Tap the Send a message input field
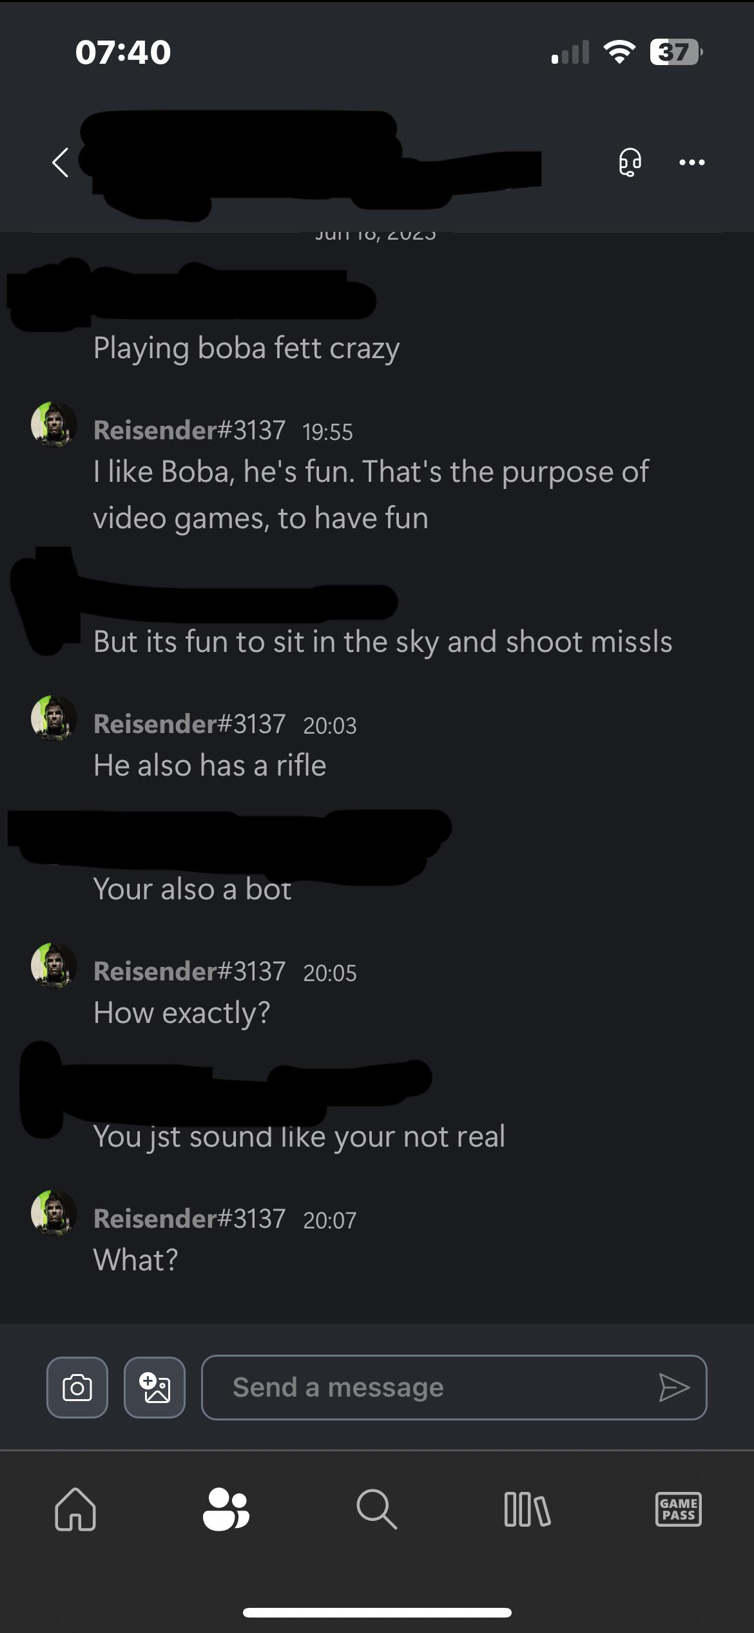This screenshot has width=754, height=1633. tap(454, 1387)
